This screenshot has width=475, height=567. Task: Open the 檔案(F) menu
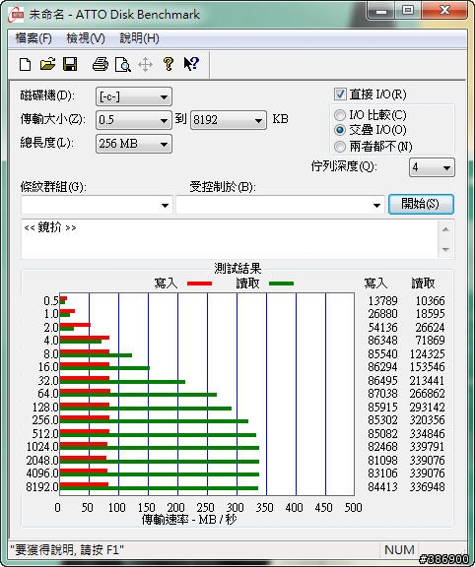pos(34,38)
